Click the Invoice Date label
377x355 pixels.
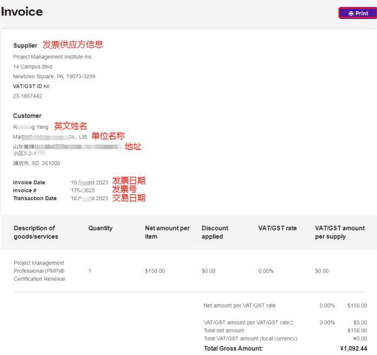click(29, 183)
